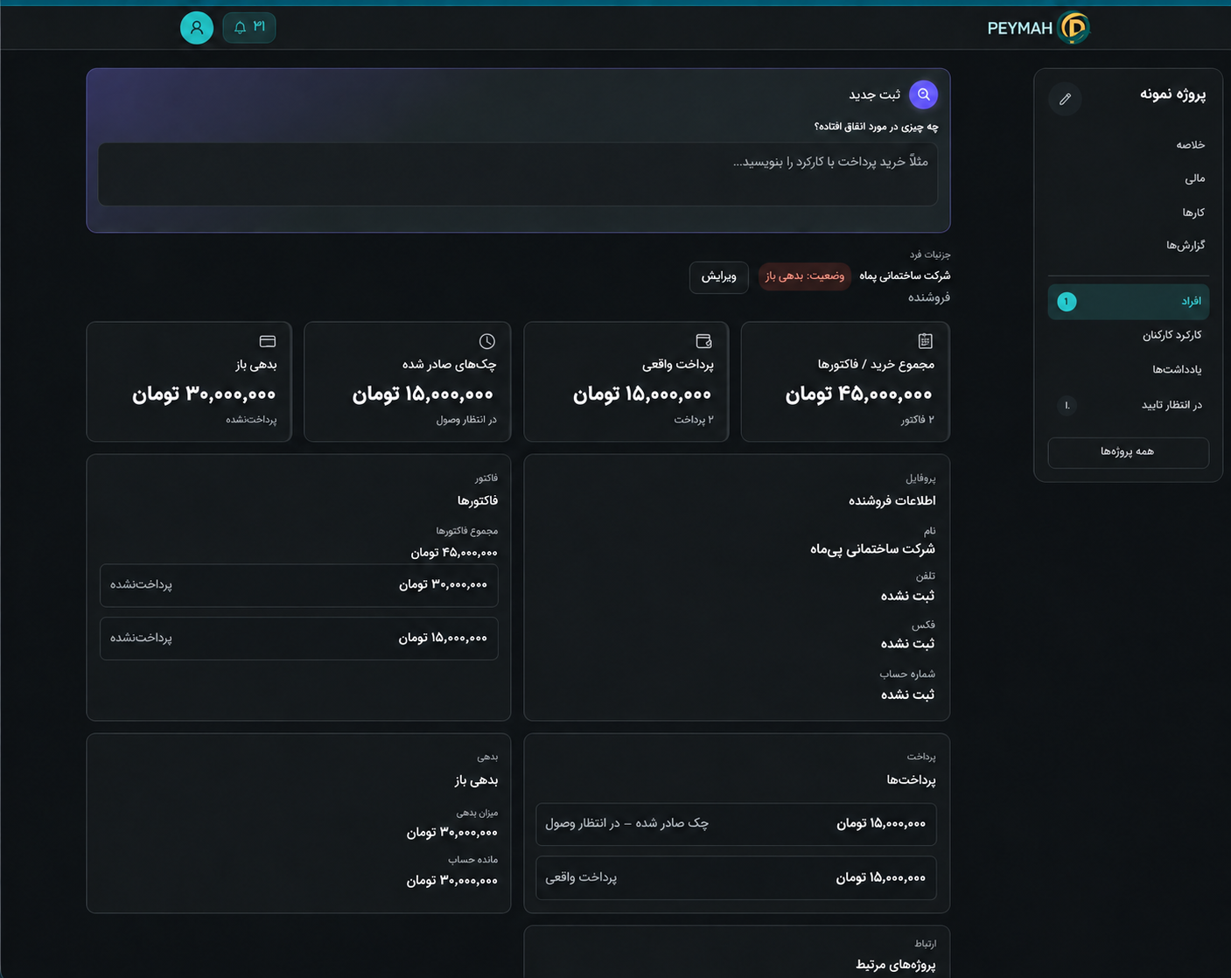Open the چک صادر شده – در انتظار وصول payment row
1231x978 pixels.
point(736,824)
